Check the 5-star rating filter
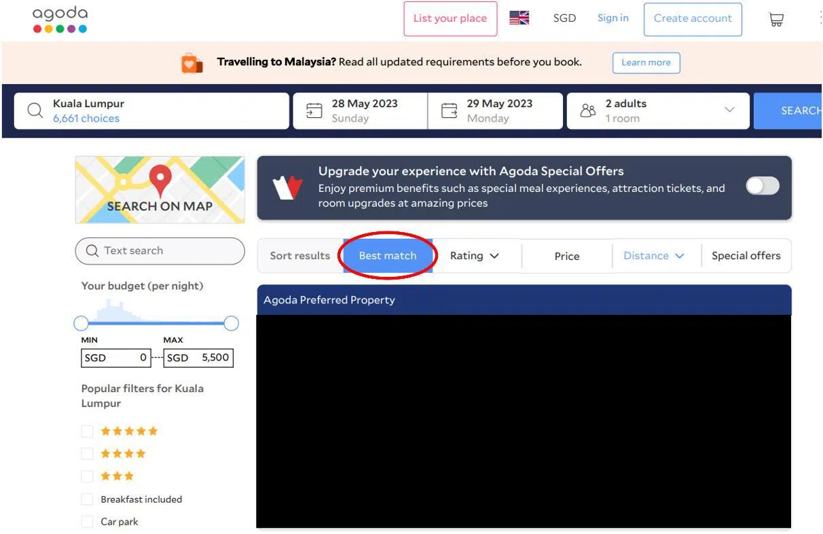This screenshot has width=823, height=534. (x=87, y=431)
